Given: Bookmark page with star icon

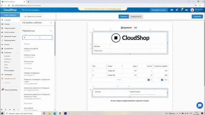Looking at the screenshot, I should (x=196, y=5).
